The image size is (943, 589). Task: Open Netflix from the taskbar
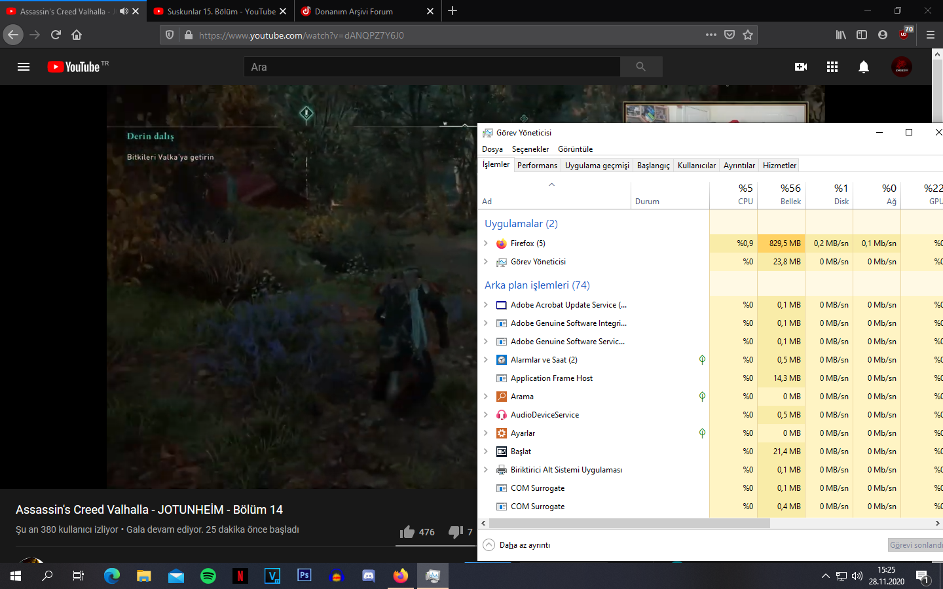tap(240, 576)
